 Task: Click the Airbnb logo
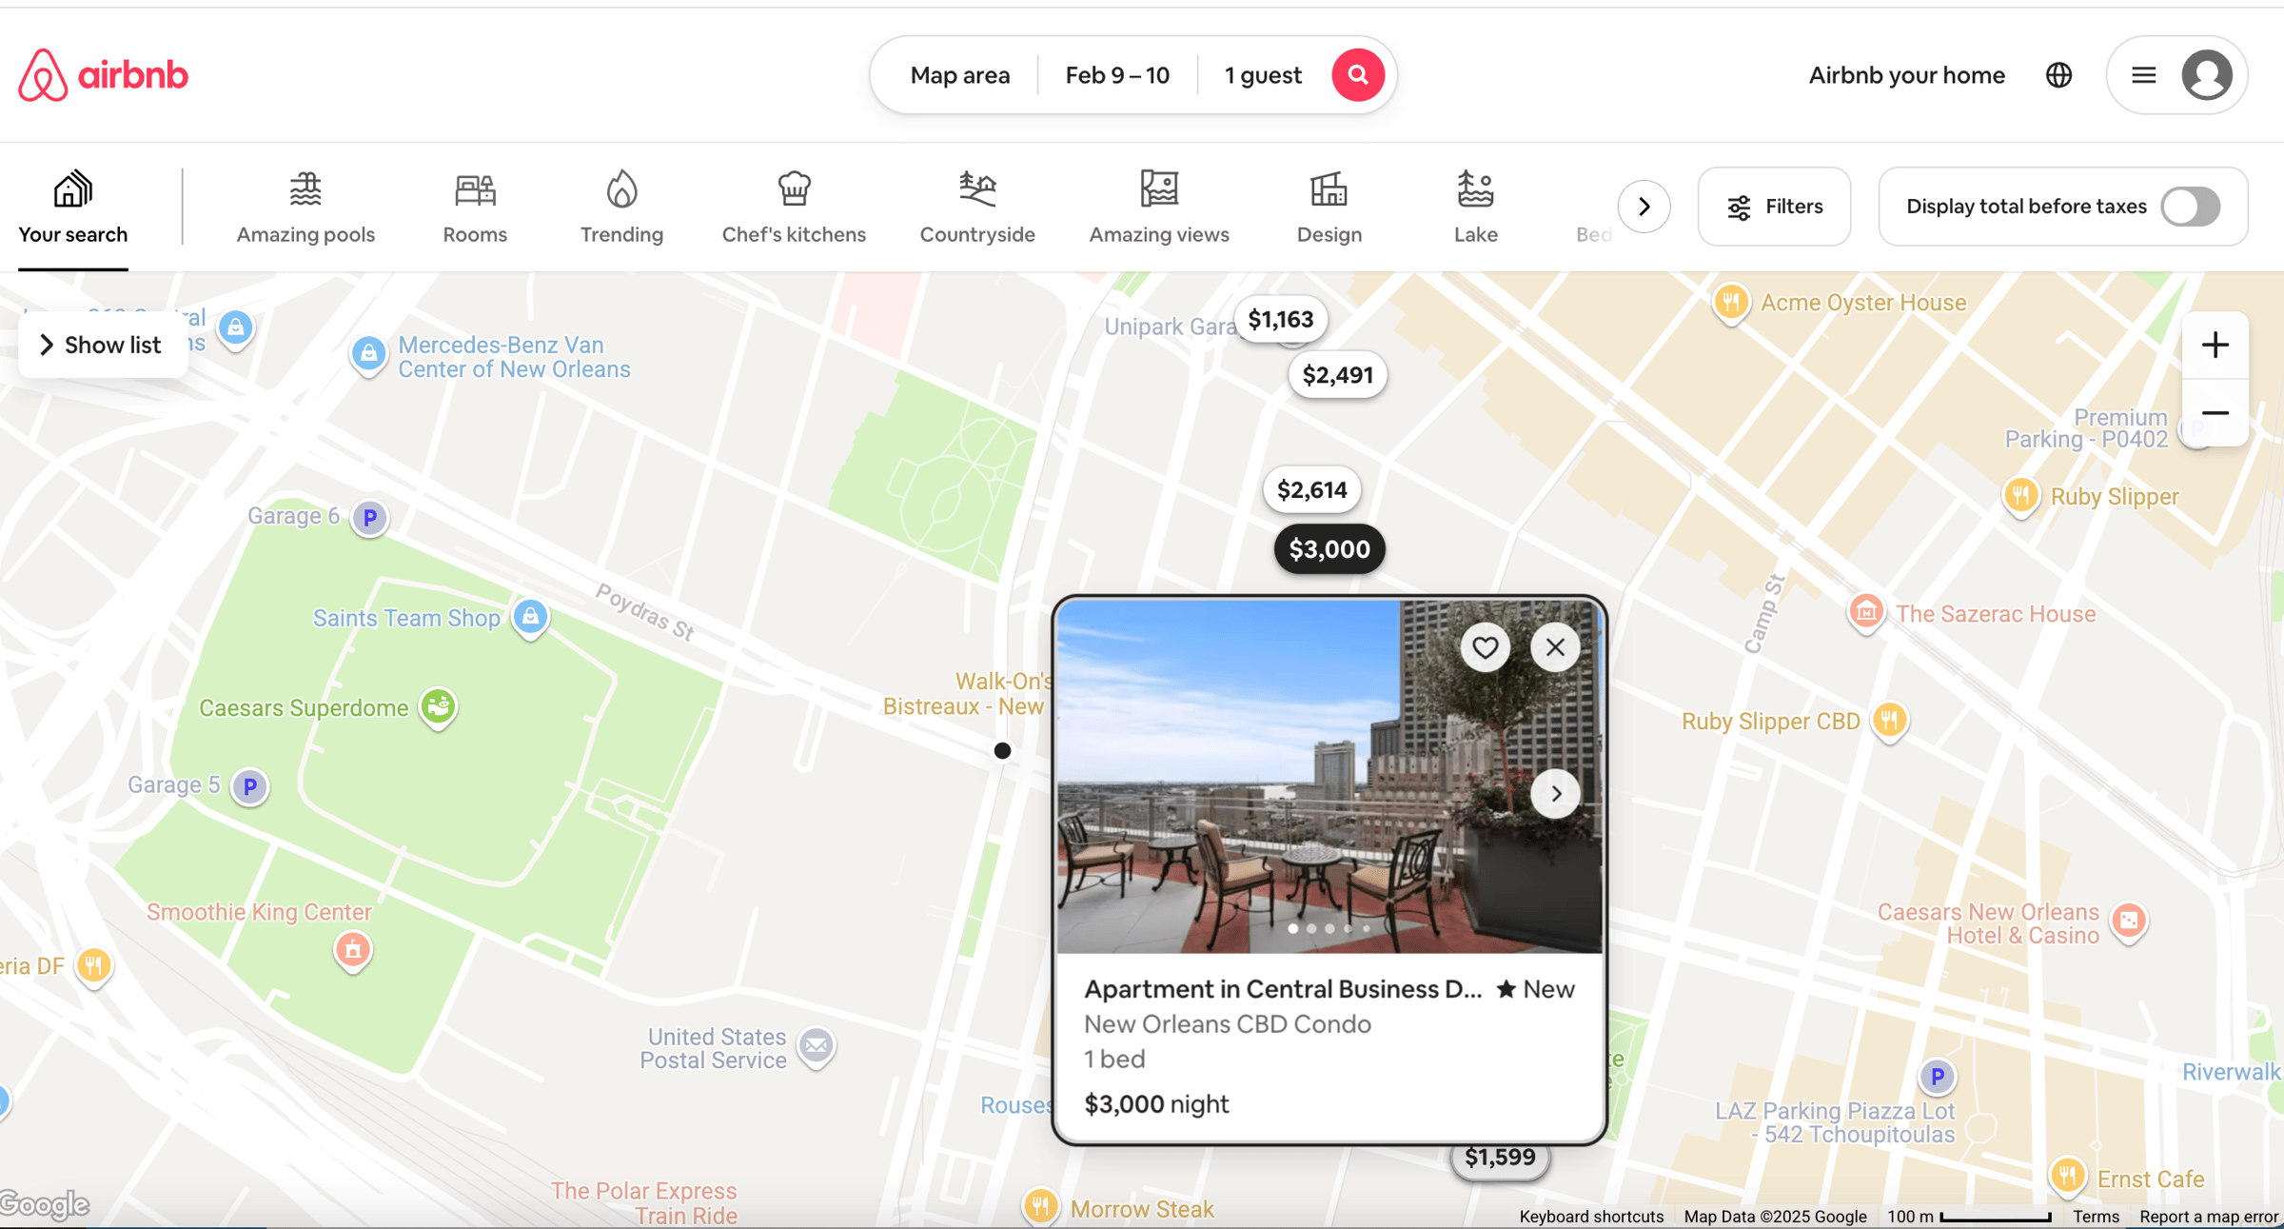(103, 75)
